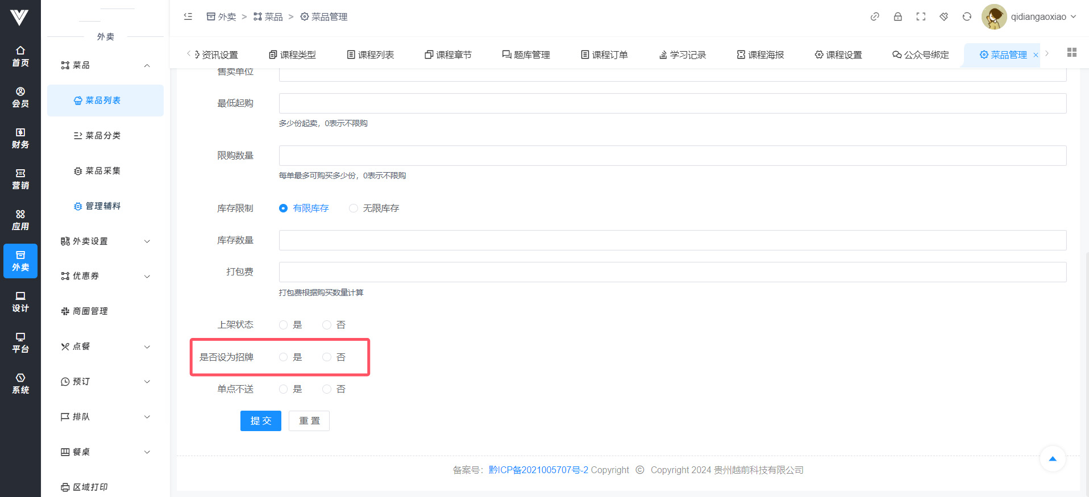Image resolution: width=1089 pixels, height=497 pixels.
Task: Click the 重置 button
Action: [309, 421]
